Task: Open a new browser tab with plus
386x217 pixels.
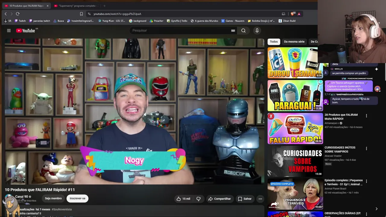Action: [104, 6]
